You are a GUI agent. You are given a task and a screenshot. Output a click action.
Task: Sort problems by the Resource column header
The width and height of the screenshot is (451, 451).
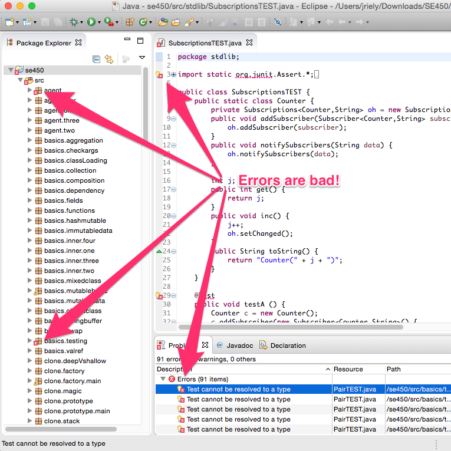pyautogui.click(x=348, y=369)
